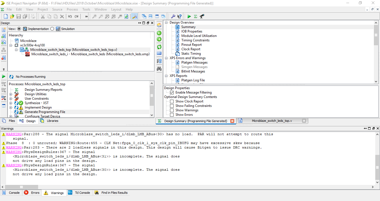This screenshot has height=201, width=380.
Task: Toggle the highlighted hammer toolbar icon
Action: 134,16
